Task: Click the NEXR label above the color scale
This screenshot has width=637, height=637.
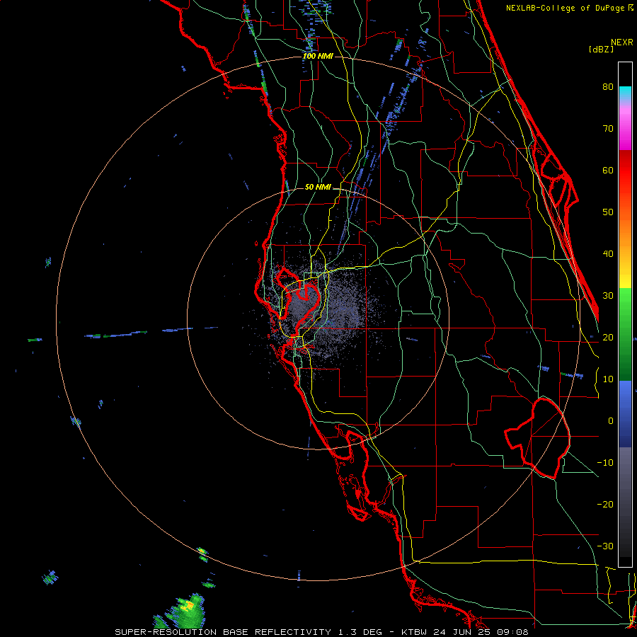Action: pyautogui.click(x=621, y=42)
